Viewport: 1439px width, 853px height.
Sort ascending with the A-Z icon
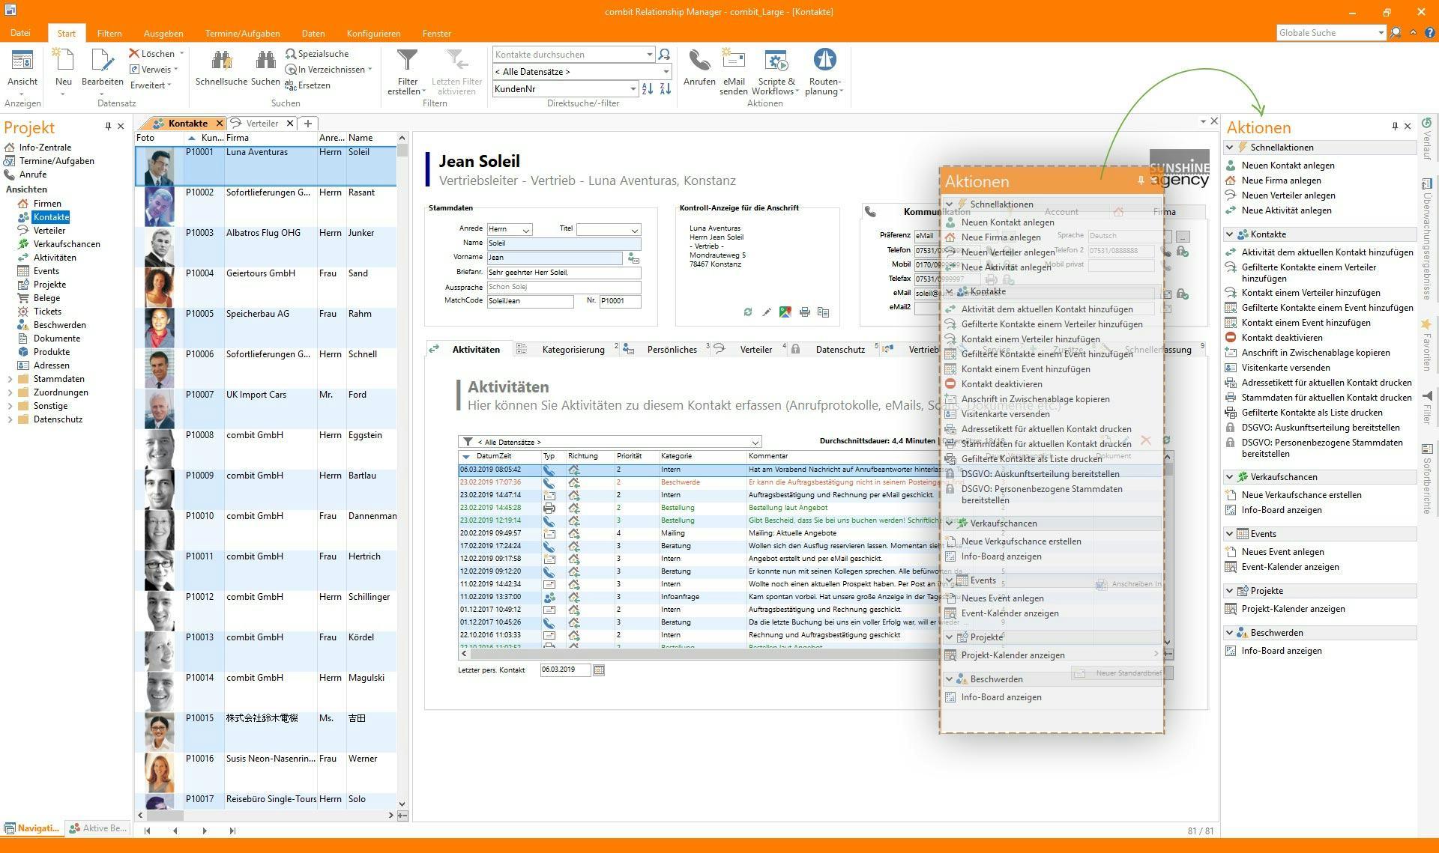click(x=648, y=89)
